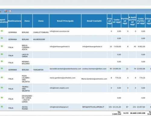Select the PIZZO CALABRO - VIBO VALENTIA cell
Viewport: 151px width, 116px height.
pos(26,79)
